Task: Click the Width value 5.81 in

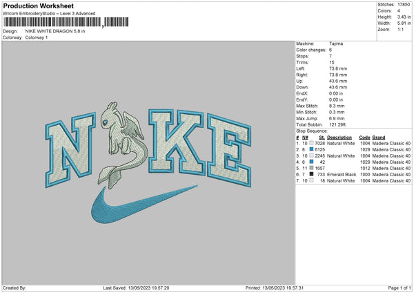Action: pos(404,23)
